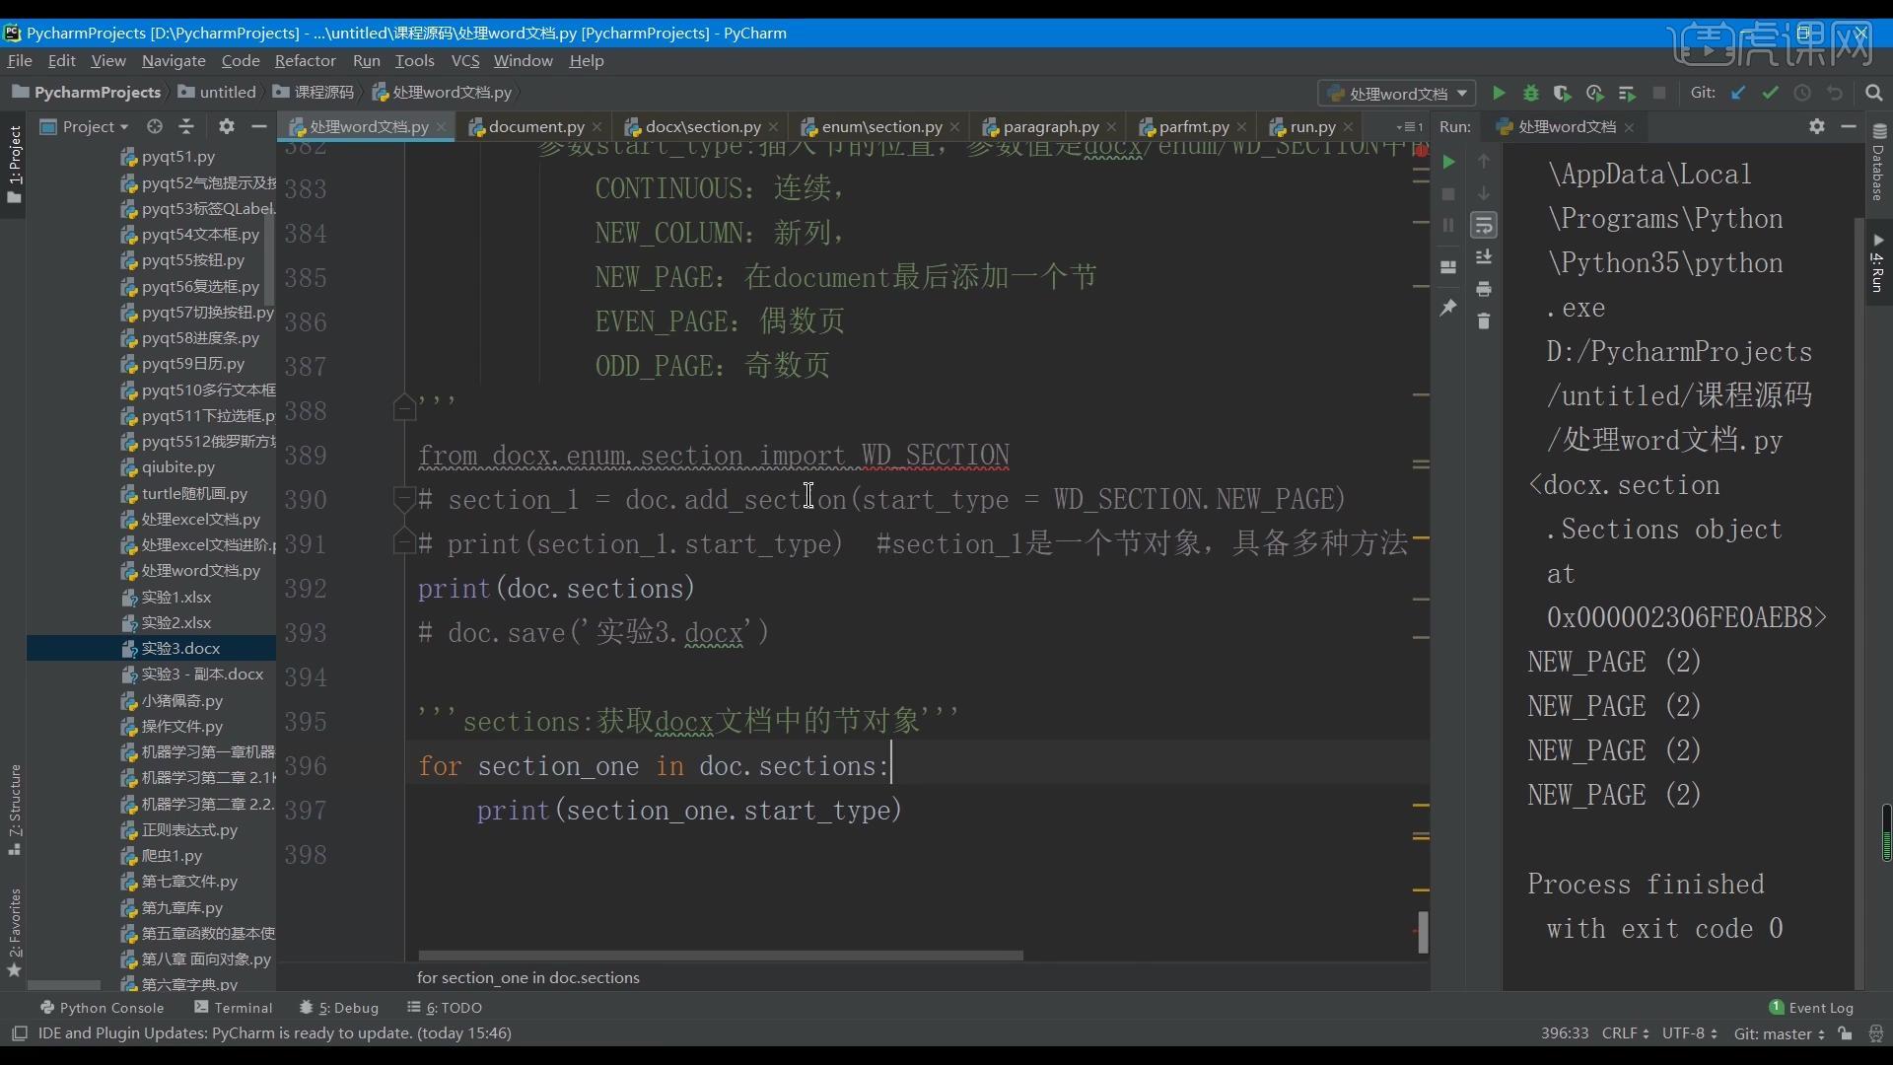
Task: Start debugging with the green bug icon
Action: [x=1531, y=93]
